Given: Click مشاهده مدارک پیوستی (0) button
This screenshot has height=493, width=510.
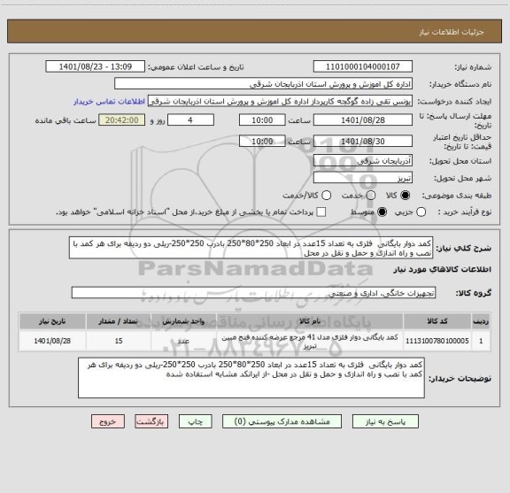Looking at the screenshot, I should click(282, 422).
